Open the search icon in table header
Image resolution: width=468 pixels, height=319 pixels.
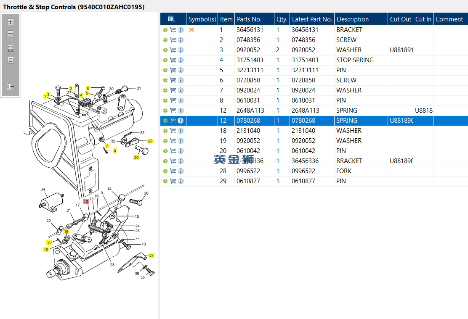click(x=171, y=19)
